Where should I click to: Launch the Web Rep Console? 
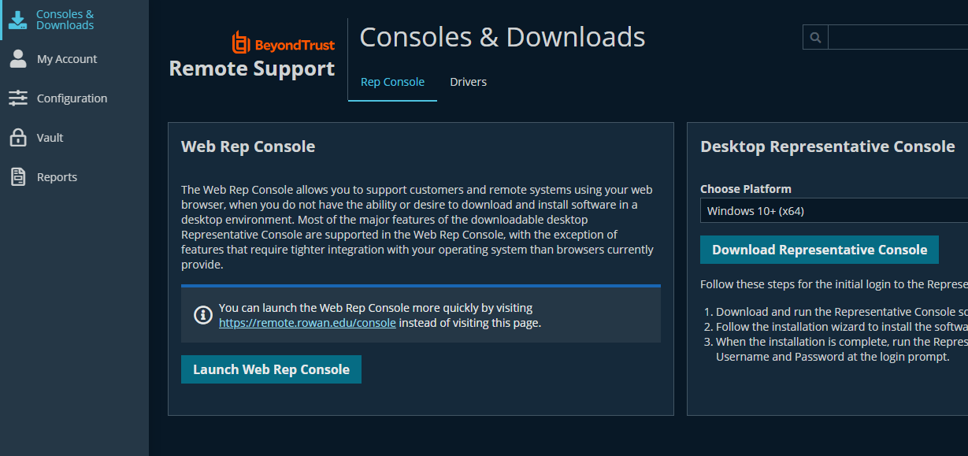pyautogui.click(x=271, y=369)
